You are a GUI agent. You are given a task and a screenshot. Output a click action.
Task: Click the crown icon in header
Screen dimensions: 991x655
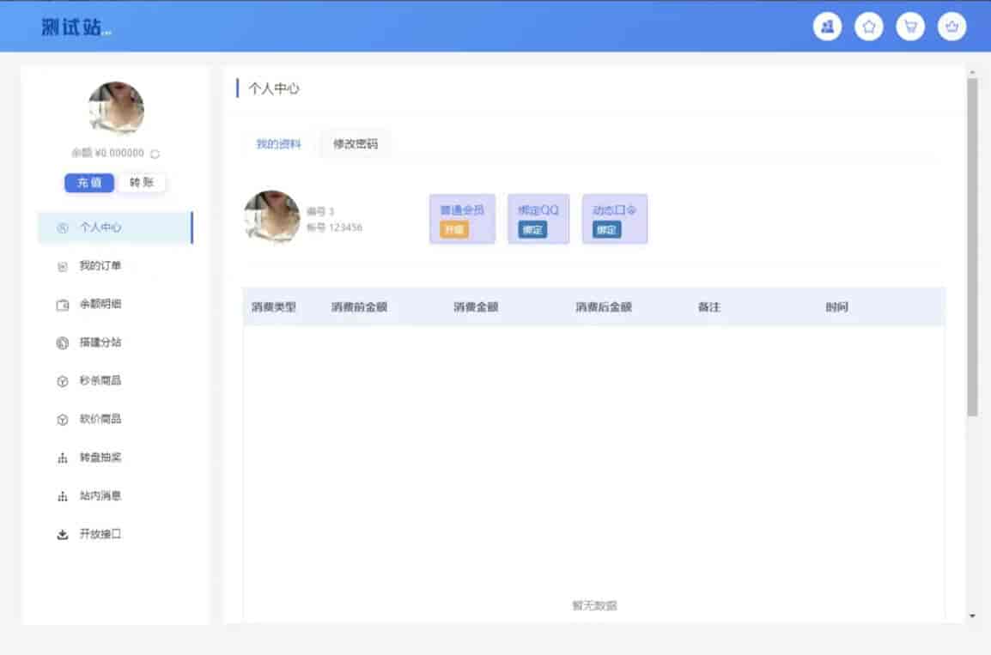coord(951,27)
